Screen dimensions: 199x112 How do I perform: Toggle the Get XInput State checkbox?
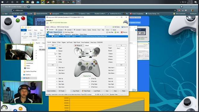(x=64, y=32)
